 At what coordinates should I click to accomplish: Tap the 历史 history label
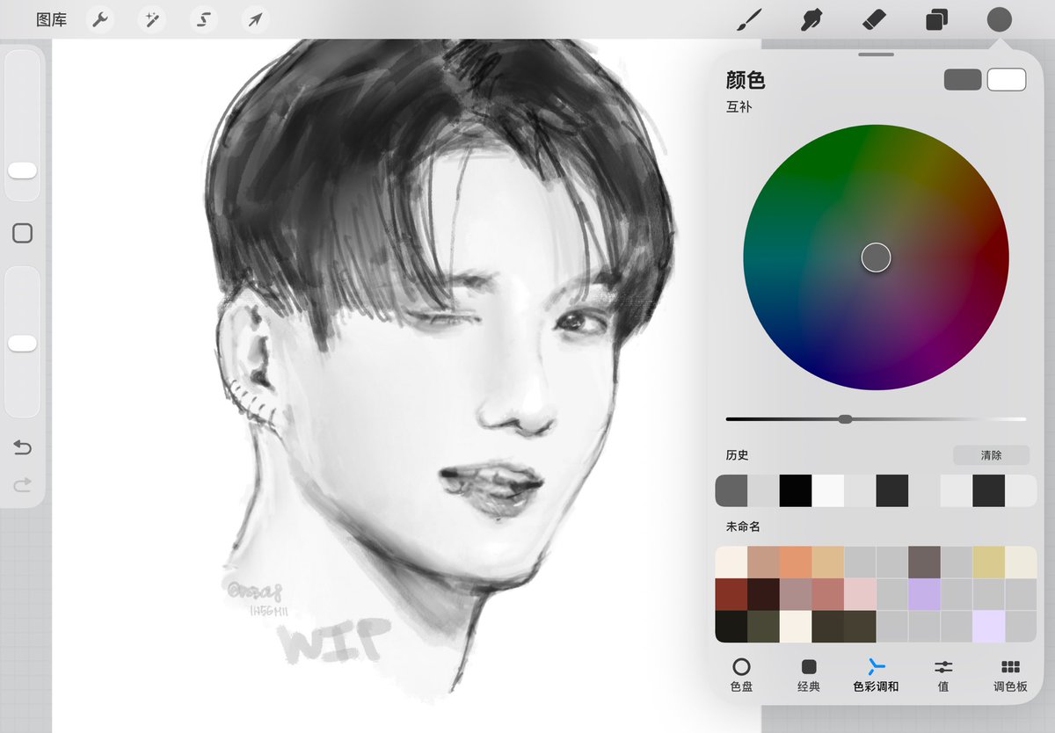coord(737,455)
